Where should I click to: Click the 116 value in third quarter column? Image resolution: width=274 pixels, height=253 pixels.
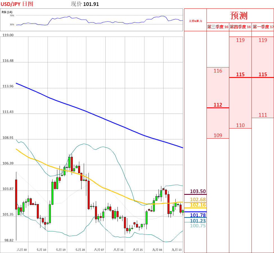pos(218,71)
